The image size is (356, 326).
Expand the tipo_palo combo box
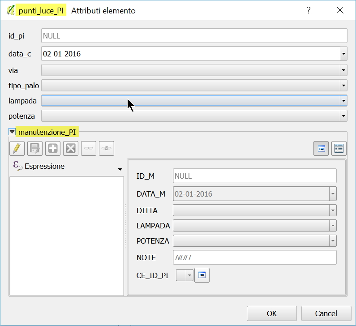(343, 86)
